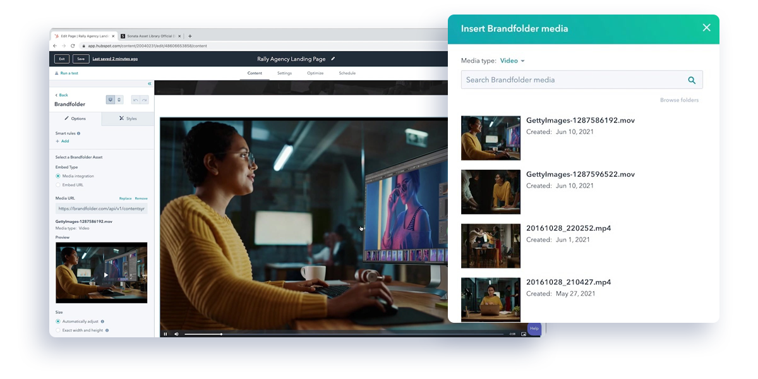Switch to the Edit Page browser tab

tap(83, 36)
